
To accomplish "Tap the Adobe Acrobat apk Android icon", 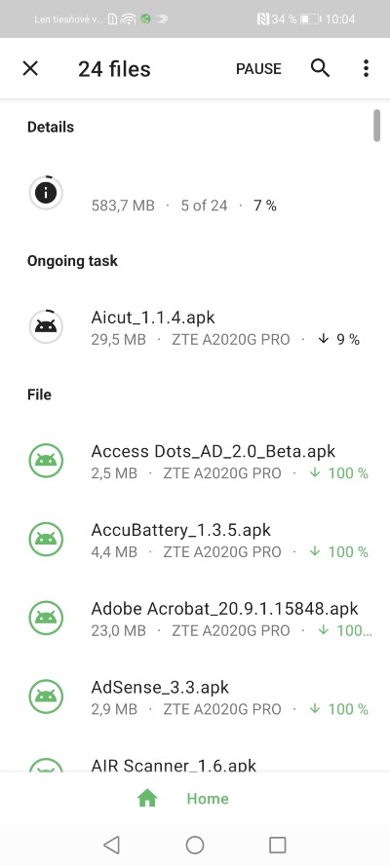I will pos(46,618).
